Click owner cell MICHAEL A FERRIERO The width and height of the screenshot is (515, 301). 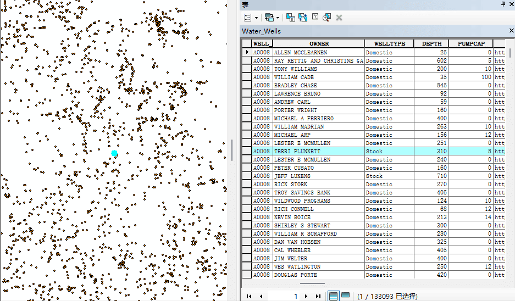[319, 118]
